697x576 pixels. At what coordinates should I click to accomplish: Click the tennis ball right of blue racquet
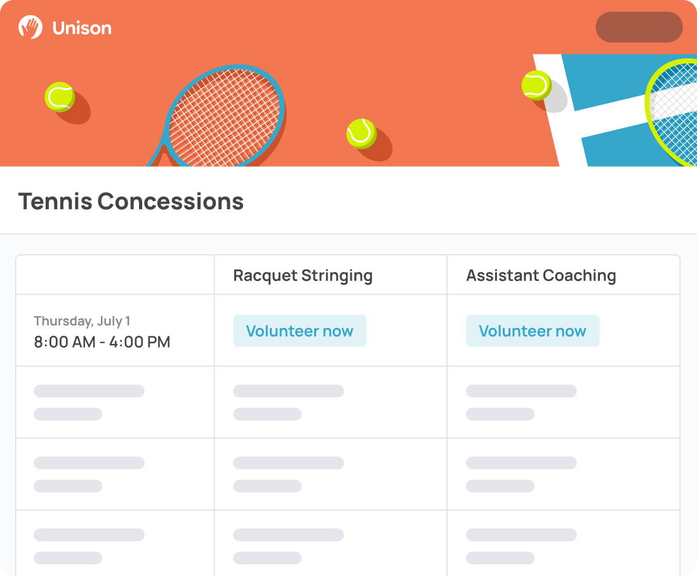[361, 133]
